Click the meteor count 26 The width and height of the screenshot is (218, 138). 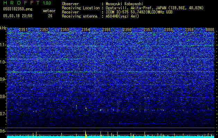coord(50,16)
